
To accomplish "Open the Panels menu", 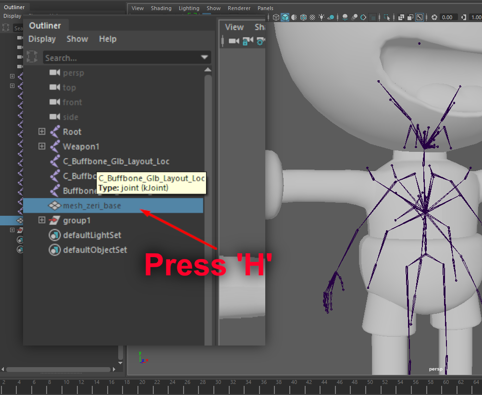I will [x=265, y=8].
